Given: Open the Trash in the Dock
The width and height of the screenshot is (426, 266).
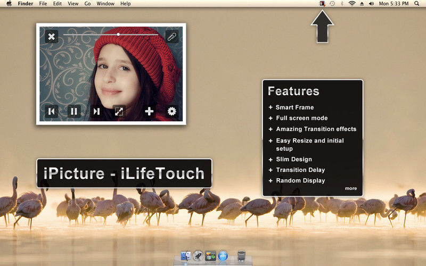Looking at the screenshot, I should [241, 256].
